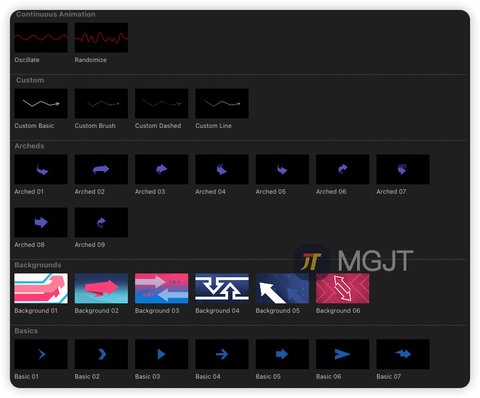Click the "Background 05" label text

point(278,311)
